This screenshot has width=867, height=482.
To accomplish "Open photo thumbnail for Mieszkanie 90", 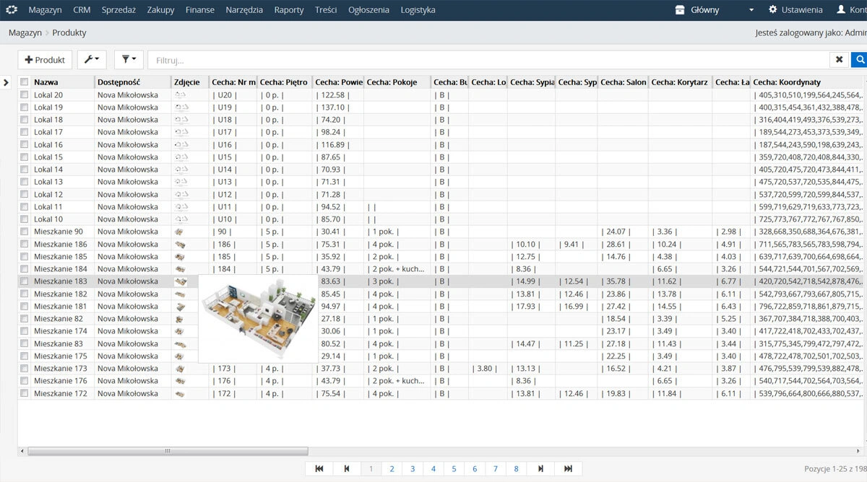I will click(180, 232).
